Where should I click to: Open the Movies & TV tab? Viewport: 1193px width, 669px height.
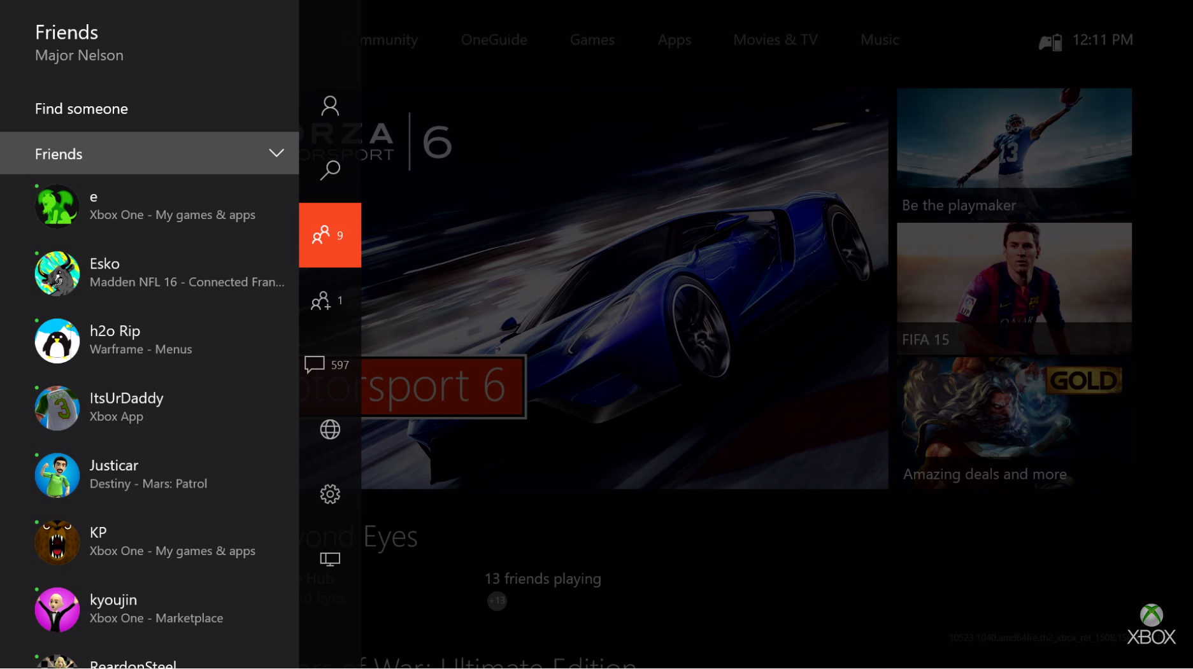775,39
